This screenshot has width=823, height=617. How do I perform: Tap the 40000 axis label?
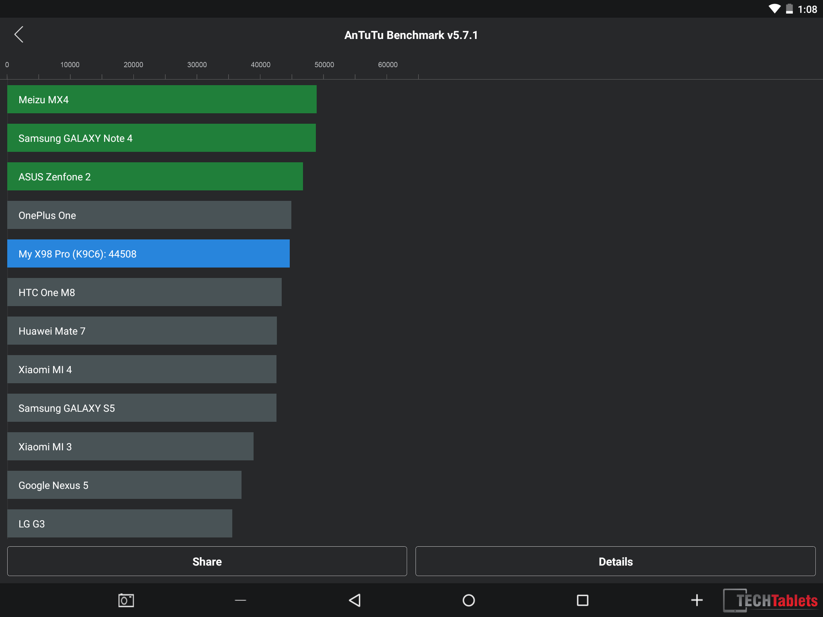[x=260, y=65]
